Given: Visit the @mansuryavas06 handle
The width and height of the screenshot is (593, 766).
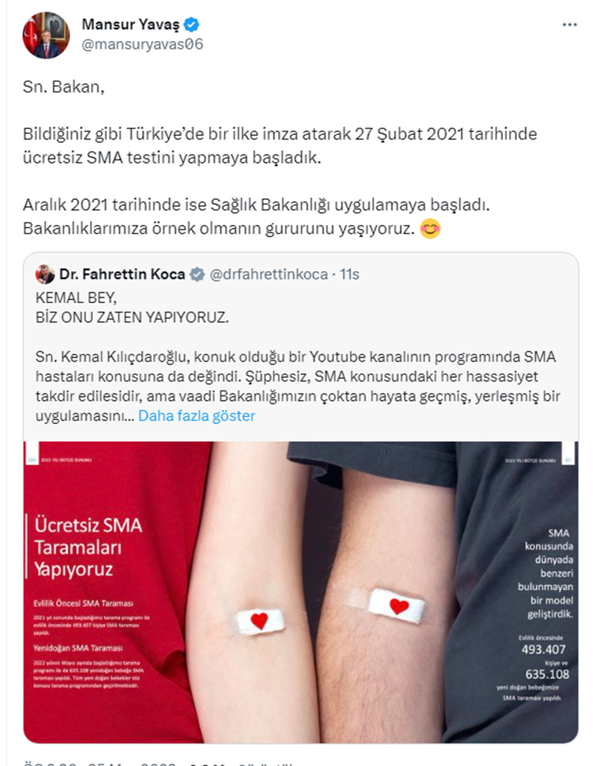Looking at the screenshot, I should click(142, 45).
